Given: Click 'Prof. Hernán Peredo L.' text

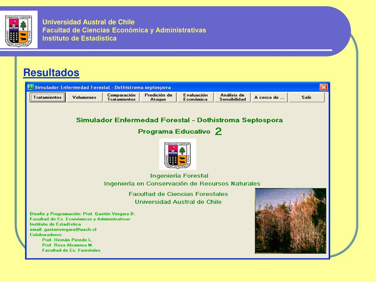Looking at the screenshot, I should pos(68,240).
